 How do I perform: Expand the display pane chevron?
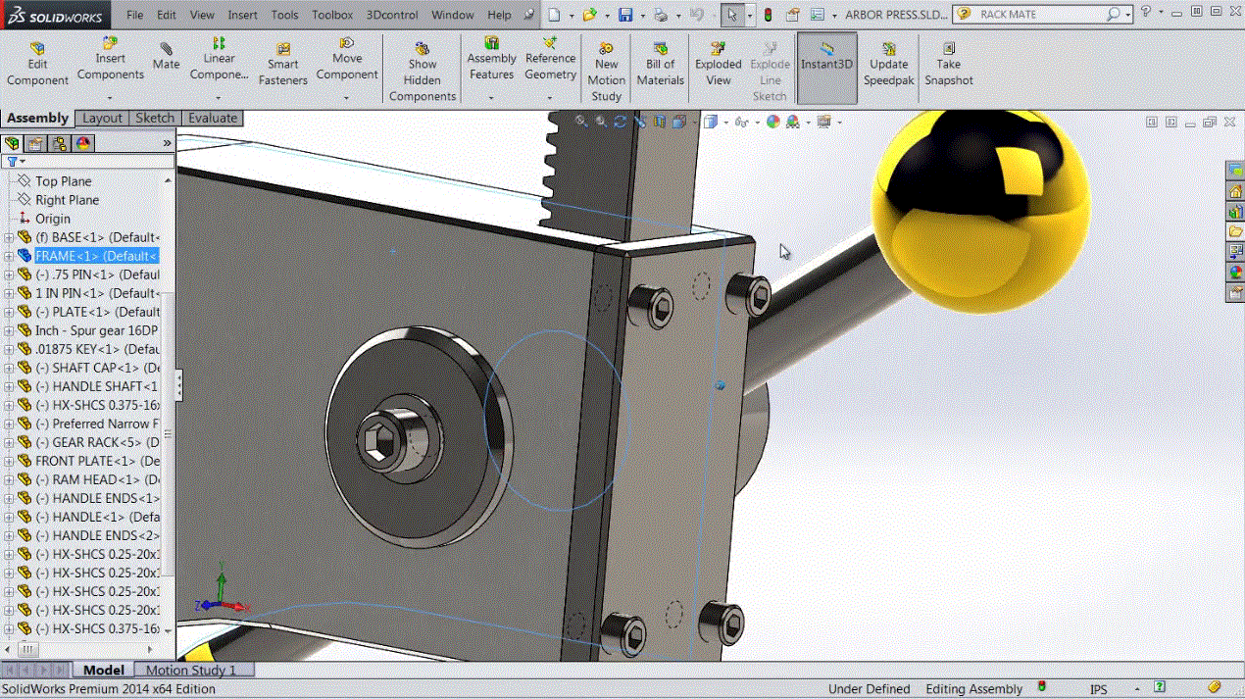point(167,143)
